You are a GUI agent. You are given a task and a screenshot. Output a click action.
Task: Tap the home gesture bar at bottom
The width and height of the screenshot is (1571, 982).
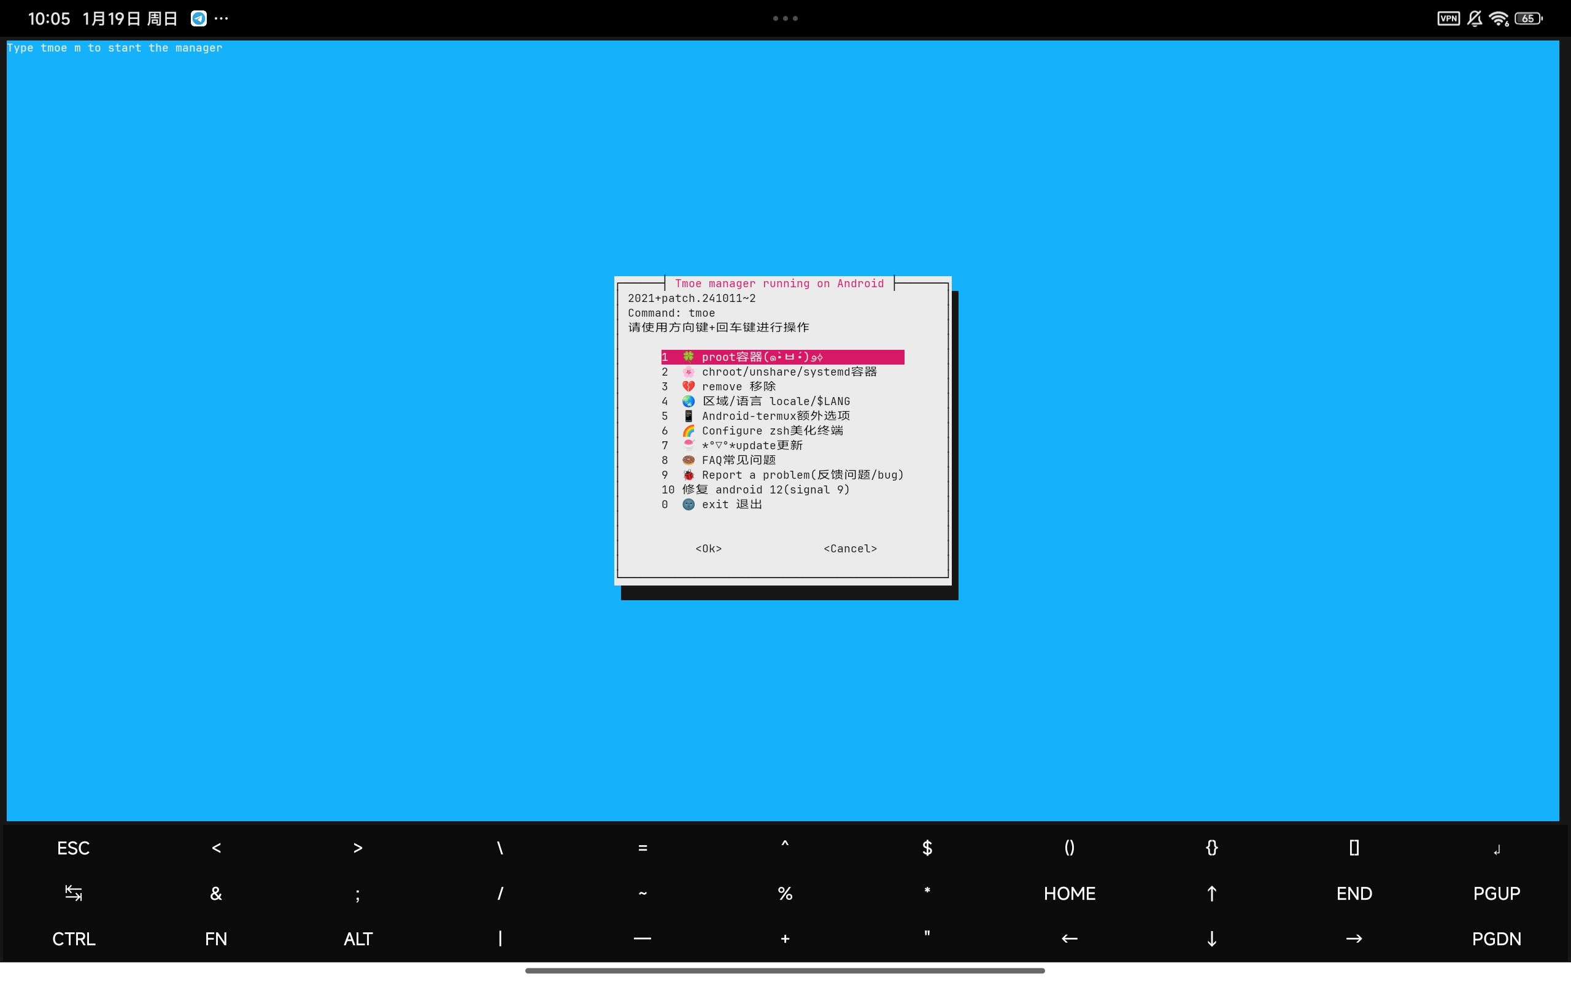pos(785,971)
